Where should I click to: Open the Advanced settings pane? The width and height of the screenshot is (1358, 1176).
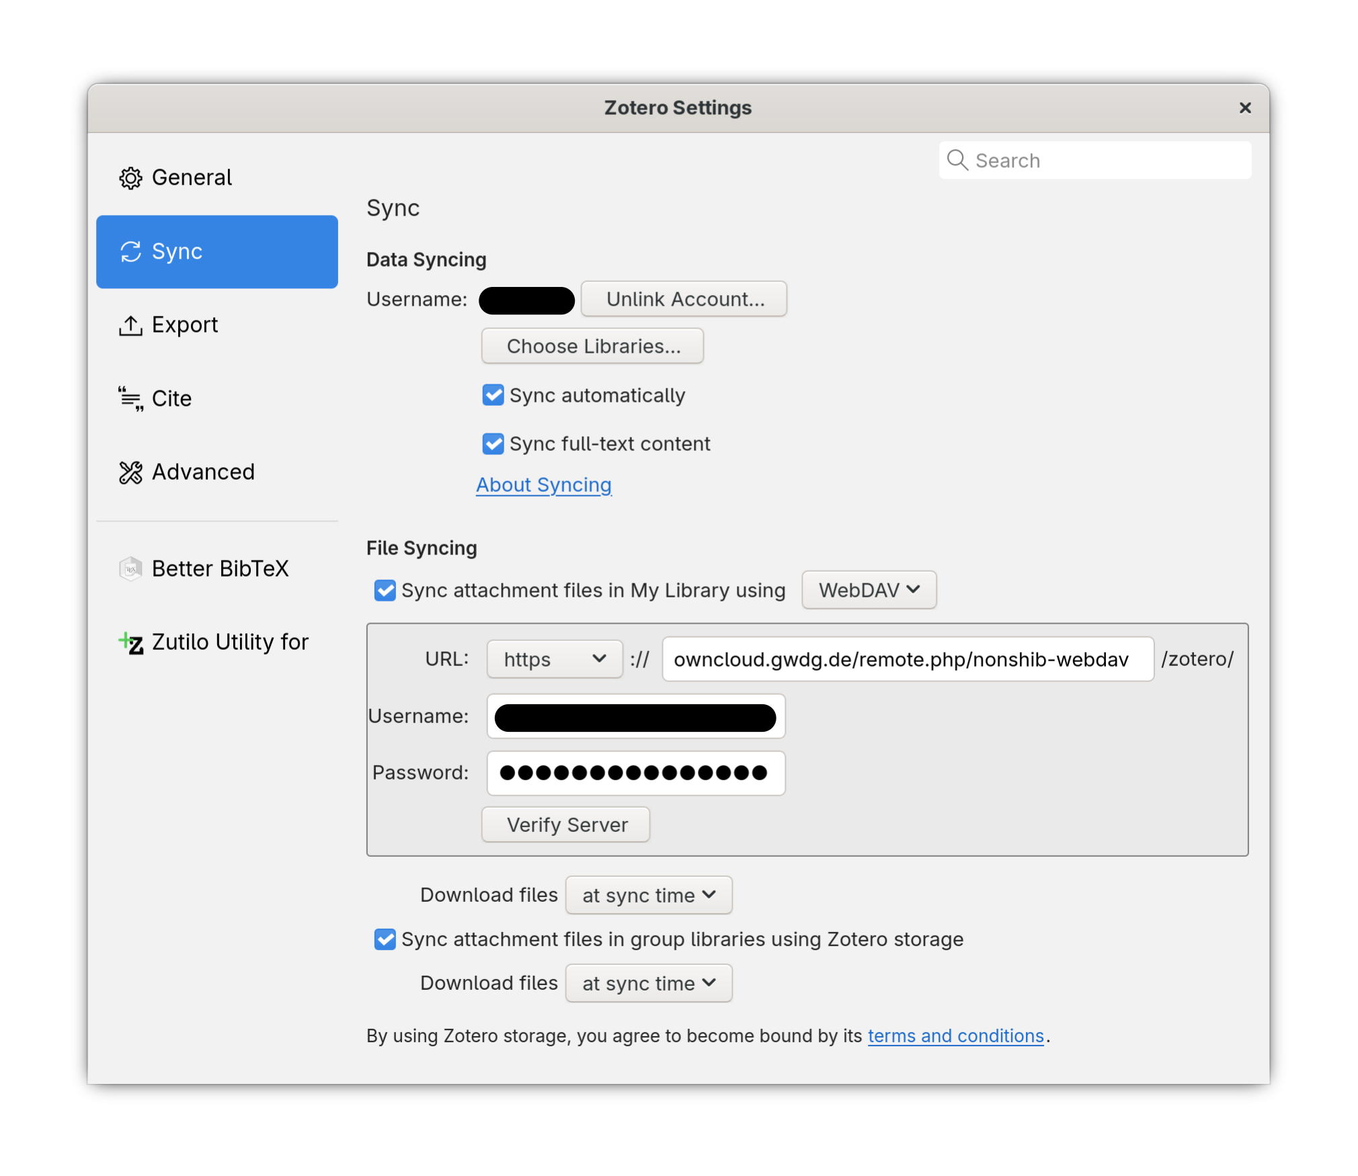pyautogui.click(x=203, y=472)
